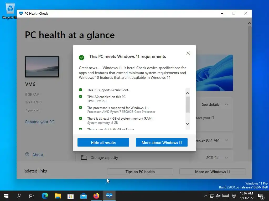Click the results list scrollbar thumb
Viewport: 269px width, 201px height.
pyautogui.click(x=188, y=104)
